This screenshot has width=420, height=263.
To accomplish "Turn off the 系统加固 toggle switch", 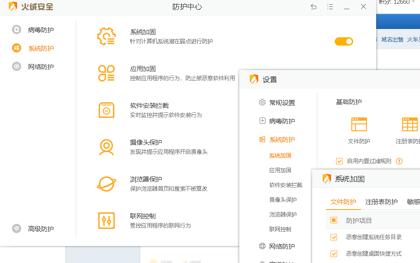I will tap(343, 41).
